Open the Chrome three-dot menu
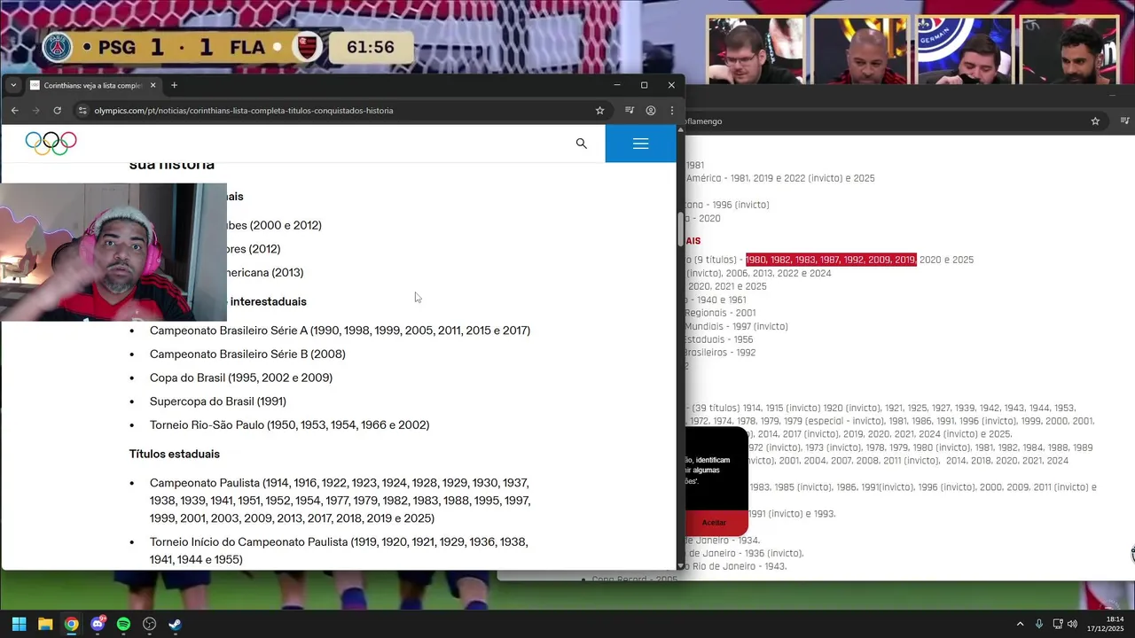This screenshot has height=638, width=1135. pyautogui.click(x=672, y=111)
